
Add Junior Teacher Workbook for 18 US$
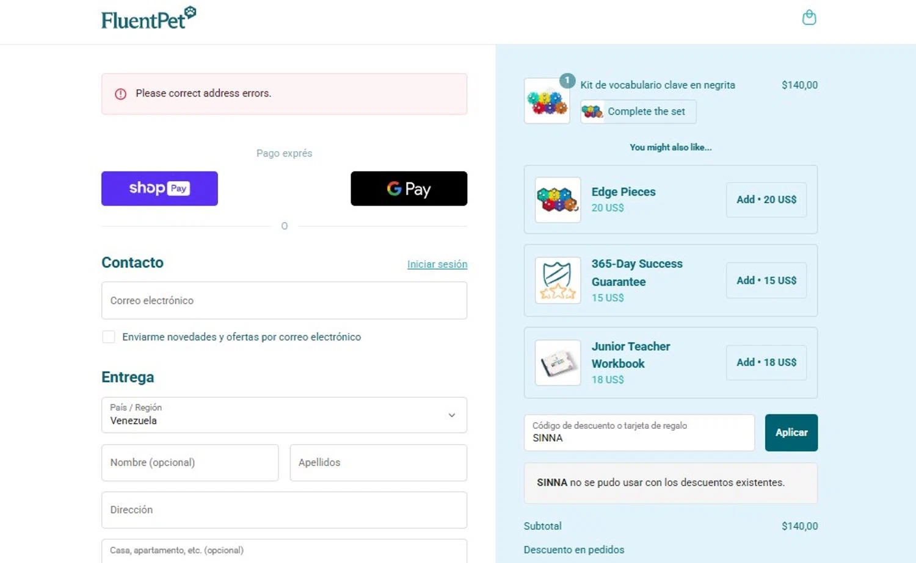(766, 362)
